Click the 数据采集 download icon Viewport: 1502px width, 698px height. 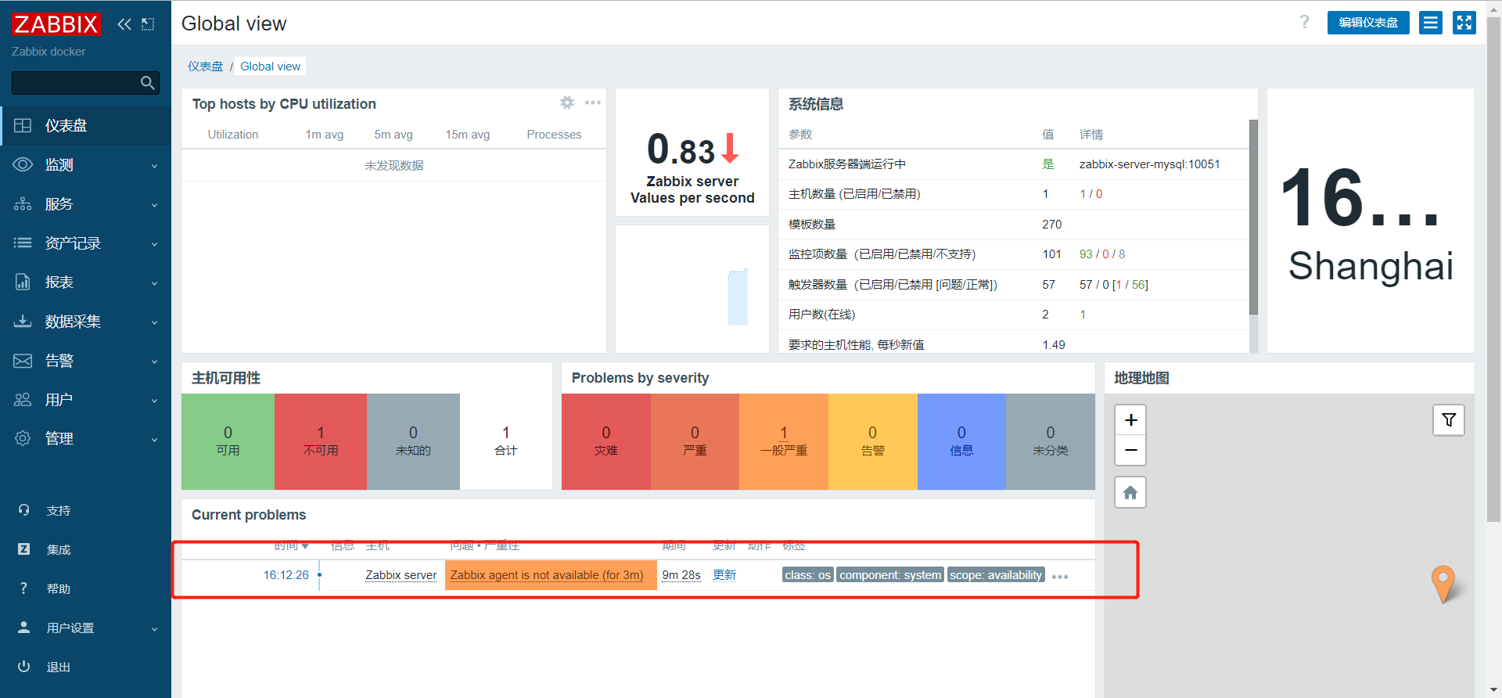click(23, 321)
